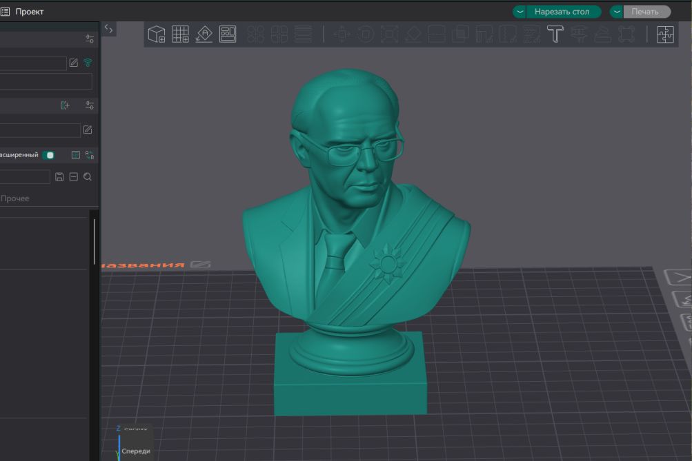Image resolution: width=692 pixels, height=461 pixels.
Task: Select the Text shape T tool
Action: coord(555,34)
